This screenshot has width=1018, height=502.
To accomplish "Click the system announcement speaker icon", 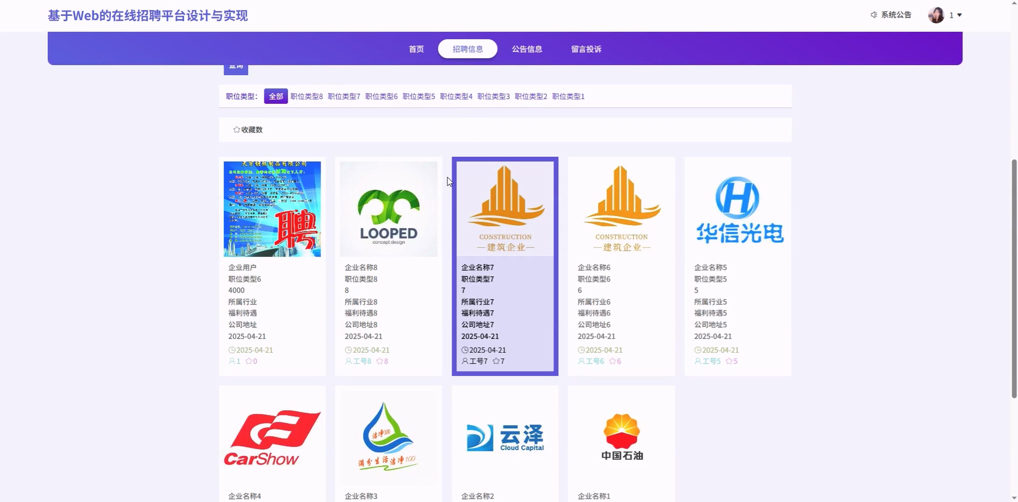I will pyautogui.click(x=874, y=15).
